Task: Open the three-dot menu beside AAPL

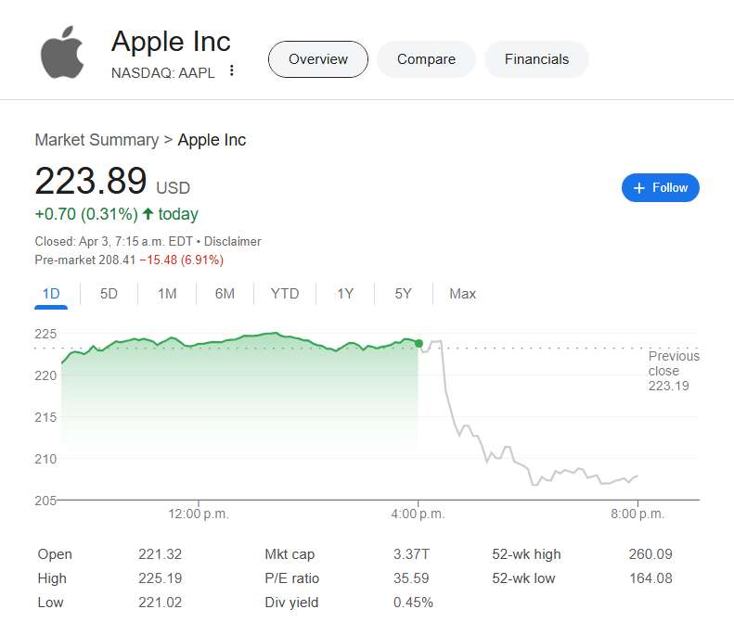Action: 232,71
